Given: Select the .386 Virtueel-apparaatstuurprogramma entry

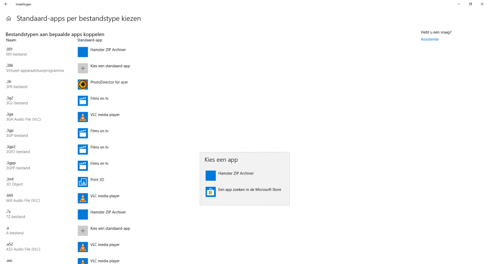Looking at the screenshot, I should tap(35, 68).
